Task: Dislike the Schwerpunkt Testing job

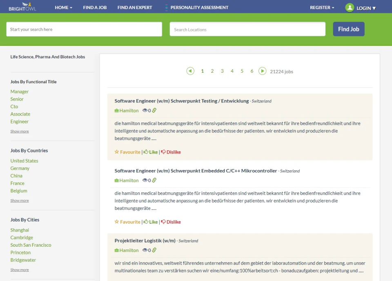Action: point(171,152)
